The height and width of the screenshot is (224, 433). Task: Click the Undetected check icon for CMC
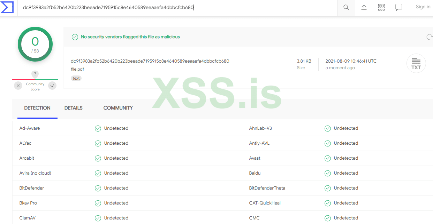coord(328,218)
